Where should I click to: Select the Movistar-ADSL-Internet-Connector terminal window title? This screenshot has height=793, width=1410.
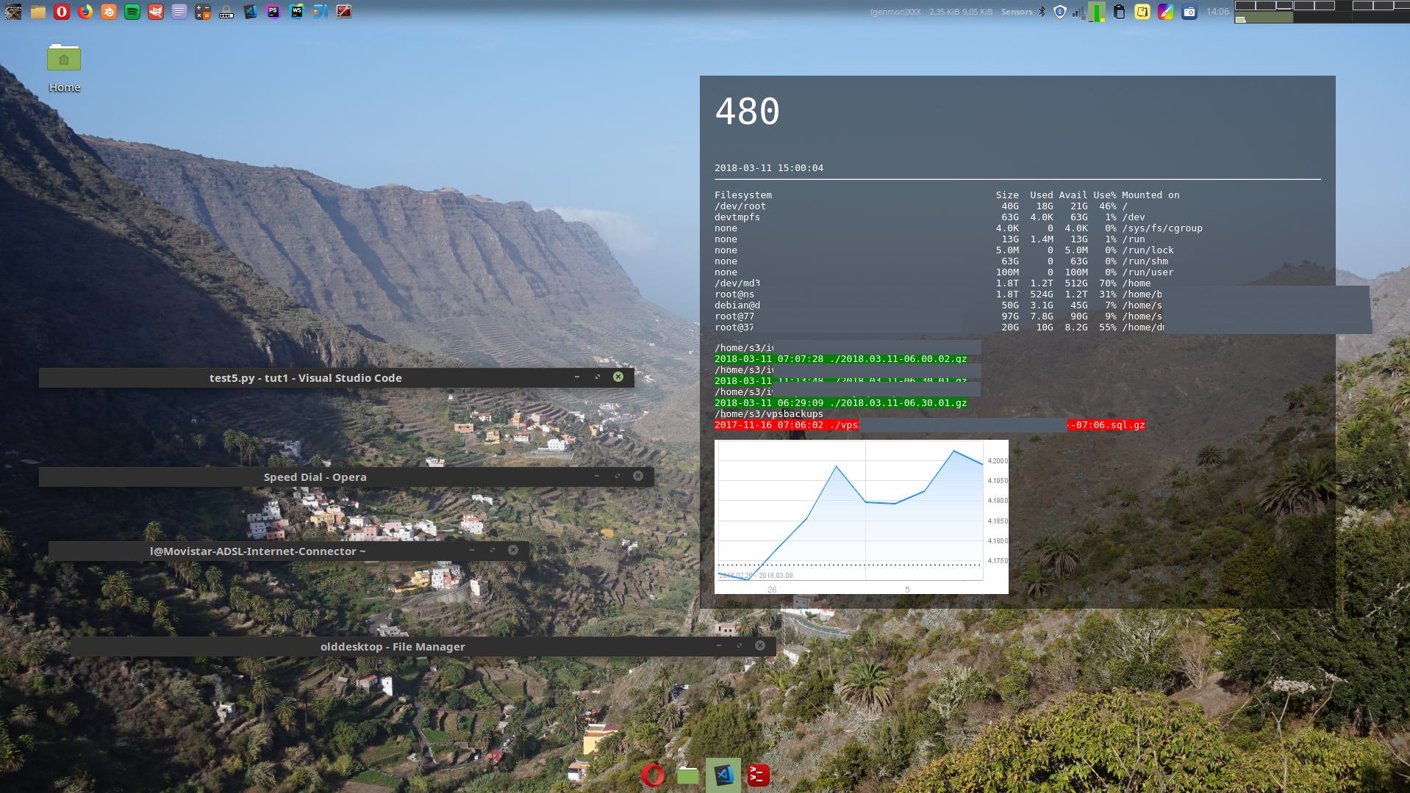(x=257, y=551)
